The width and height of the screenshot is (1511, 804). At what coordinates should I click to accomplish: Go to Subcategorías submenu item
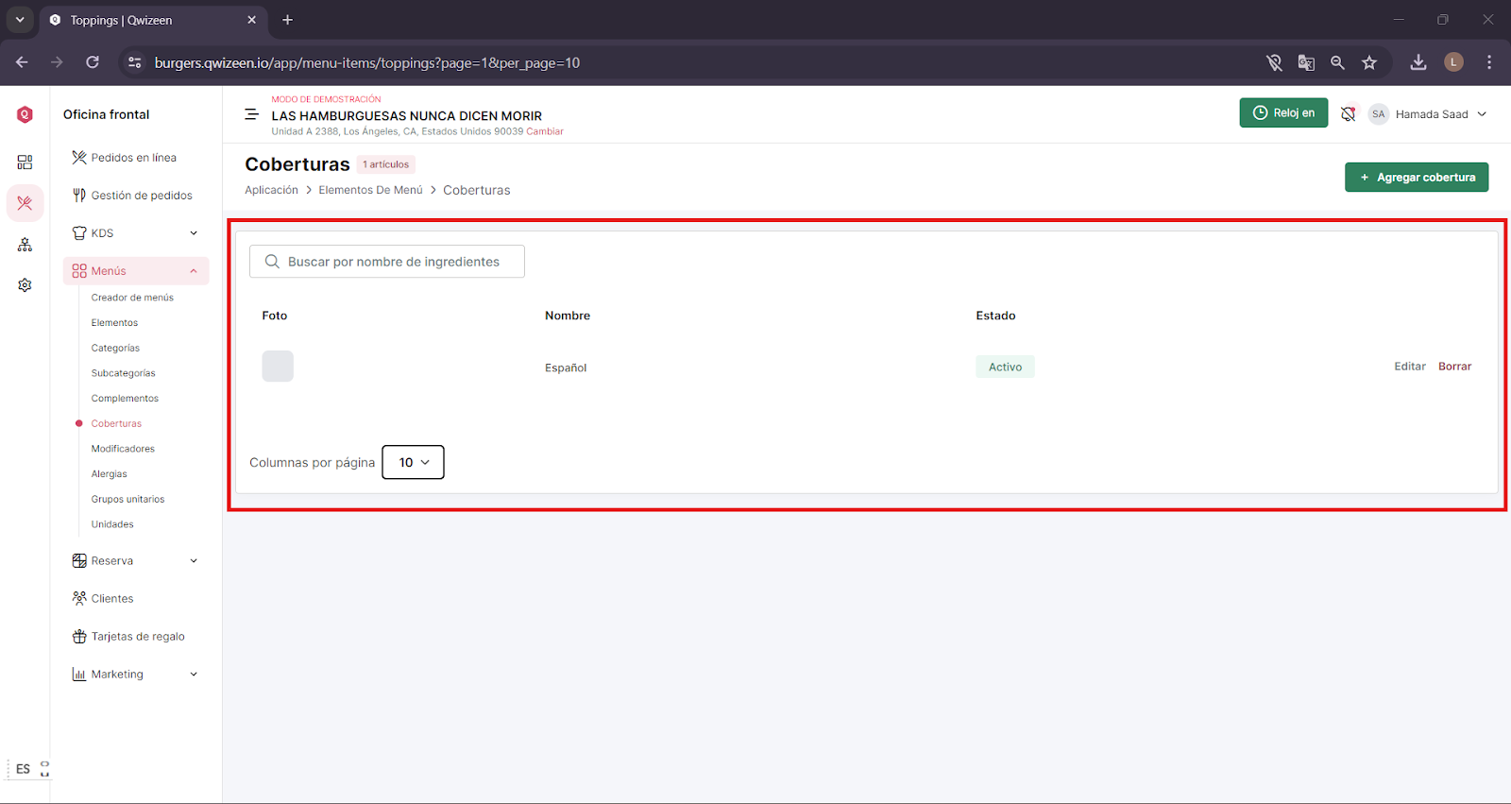123,373
